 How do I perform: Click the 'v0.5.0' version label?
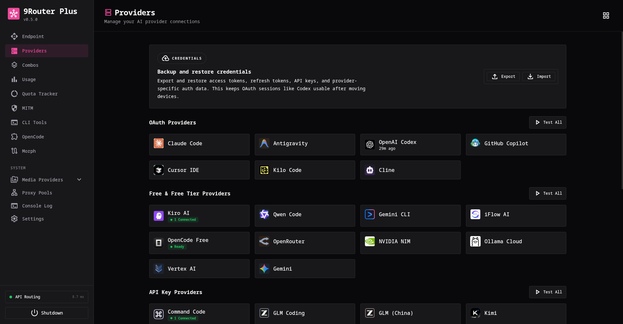pos(30,20)
